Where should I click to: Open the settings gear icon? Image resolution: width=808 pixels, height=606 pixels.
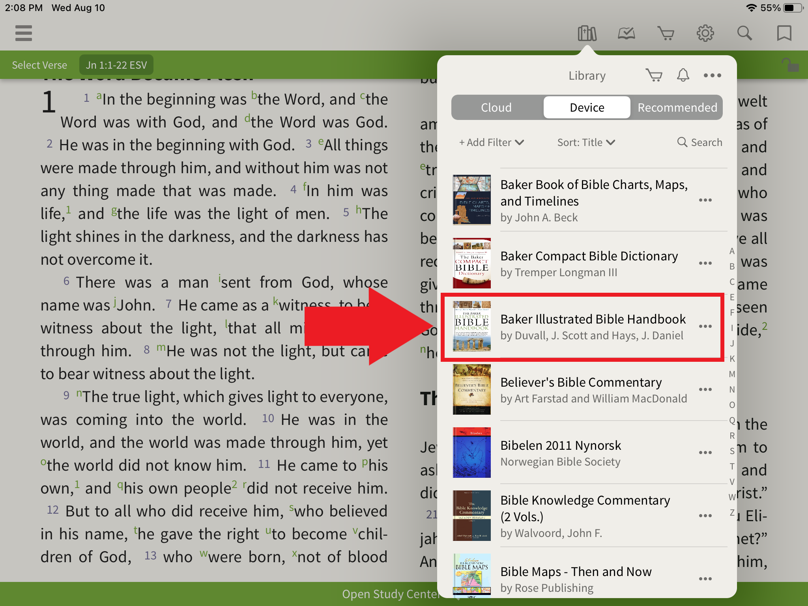(705, 34)
